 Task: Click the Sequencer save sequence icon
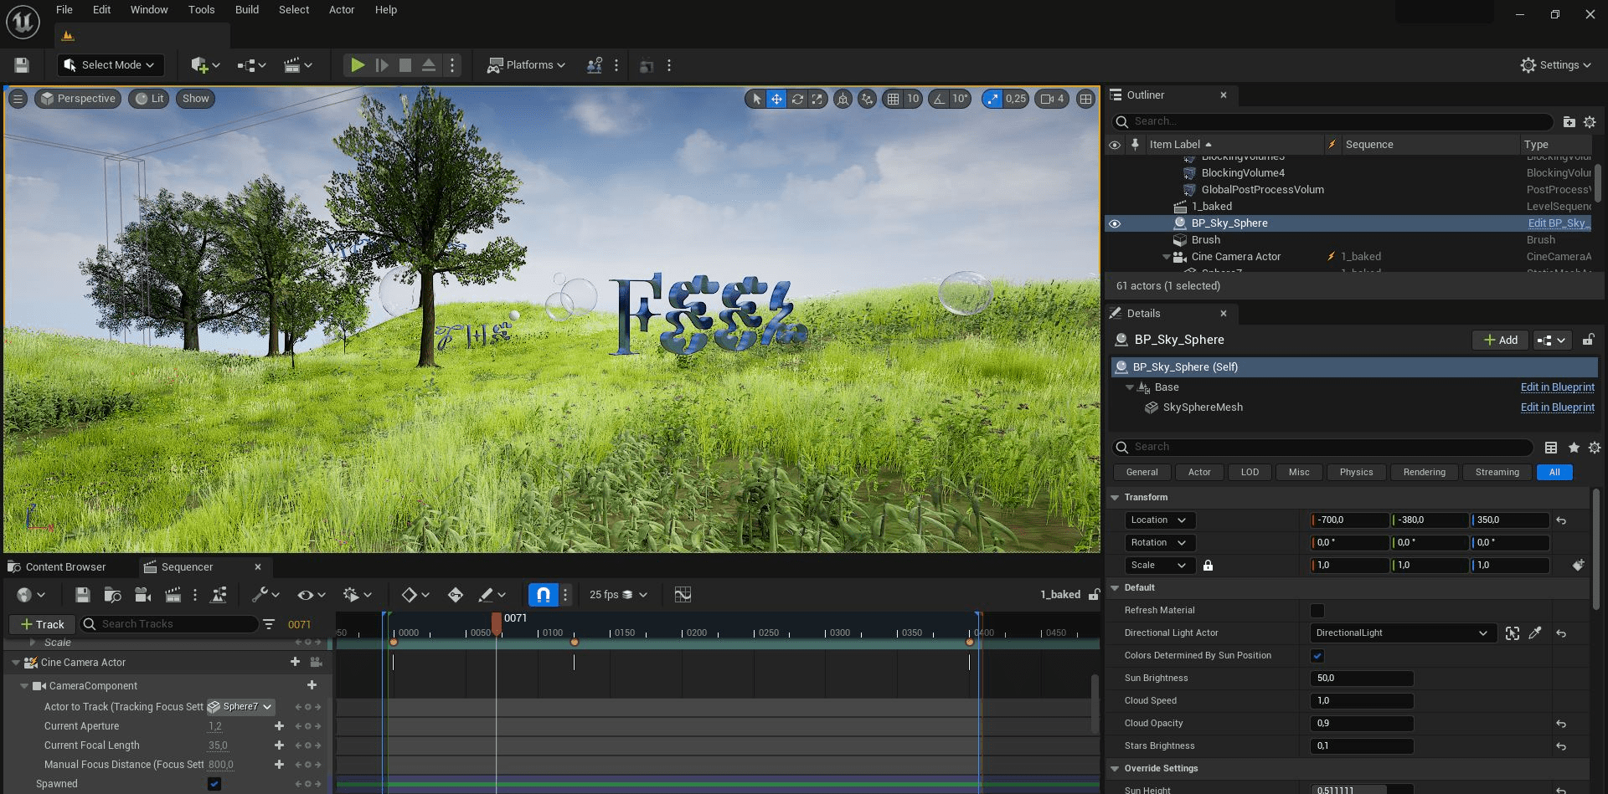pos(82,595)
